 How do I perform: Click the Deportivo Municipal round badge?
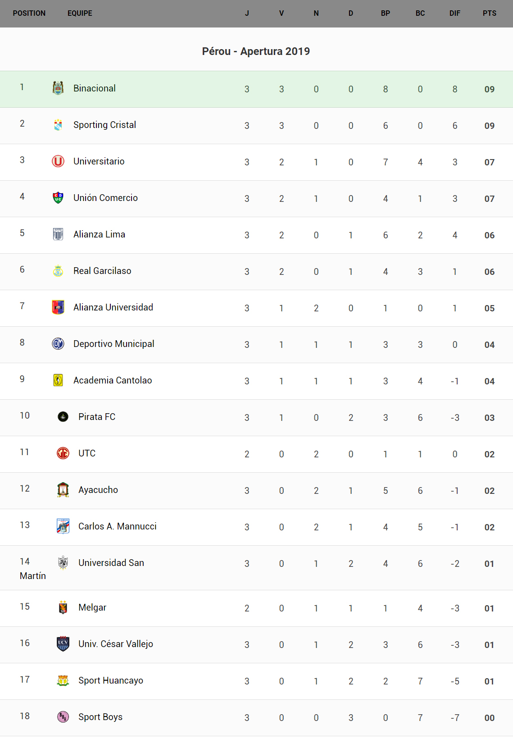(x=58, y=344)
